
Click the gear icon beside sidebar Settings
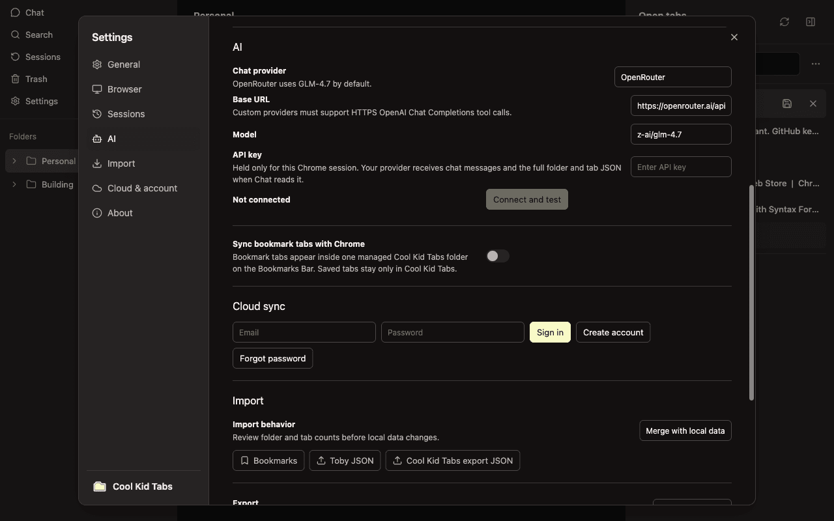[15, 101]
